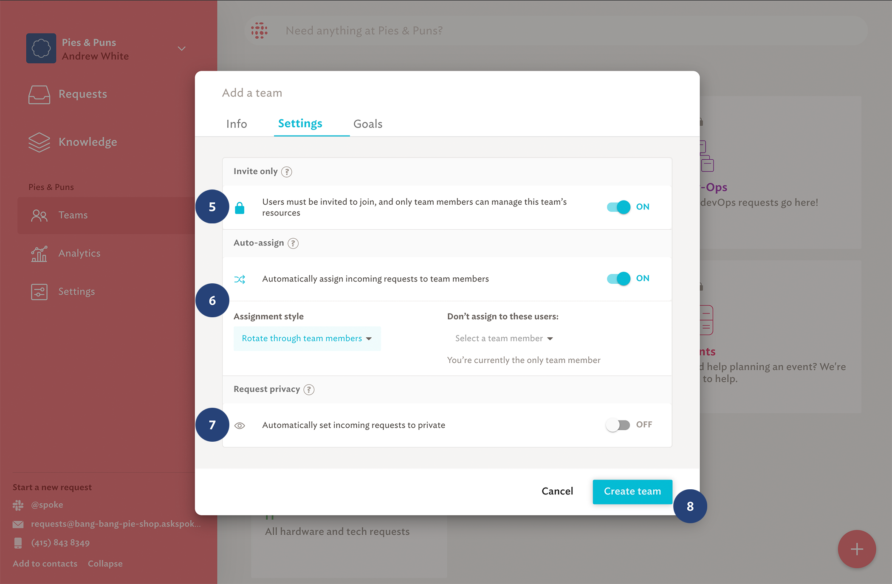Click the requests@bang-bang-pie-shop email link
Image resolution: width=892 pixels, height=584 pixels.
tap(116, 524)
